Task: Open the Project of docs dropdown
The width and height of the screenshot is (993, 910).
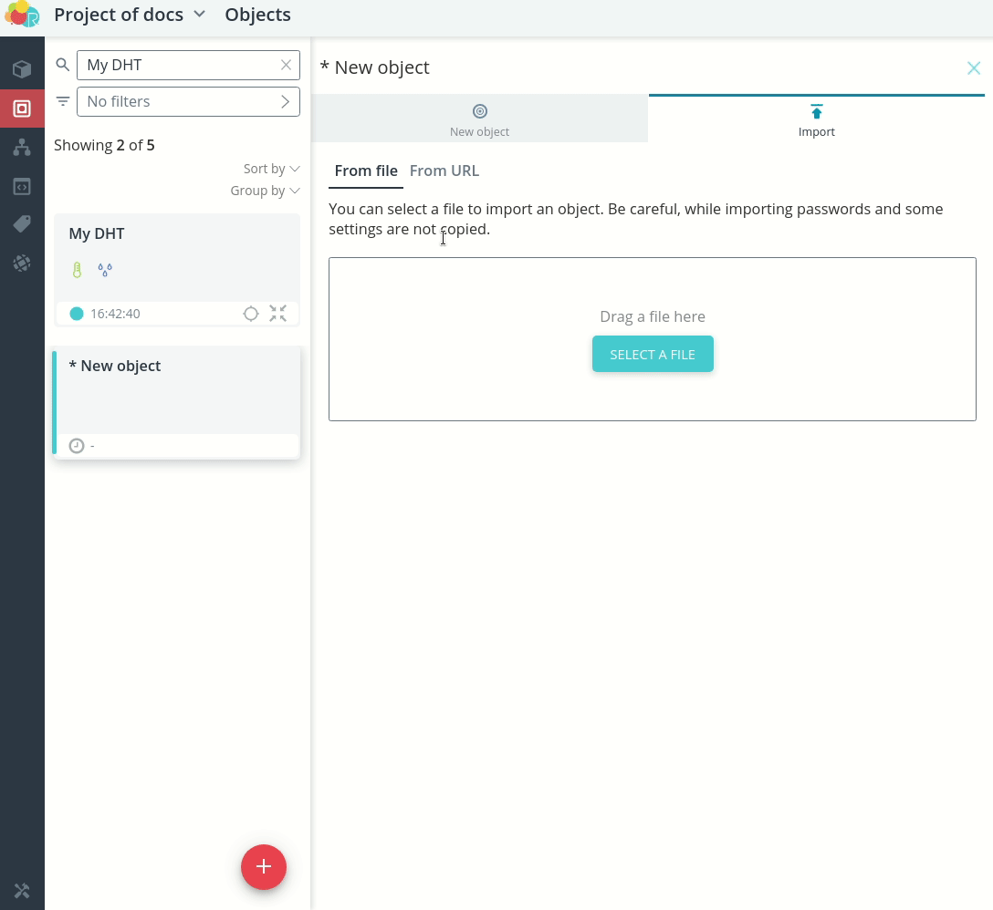Action: click(130, 15)
